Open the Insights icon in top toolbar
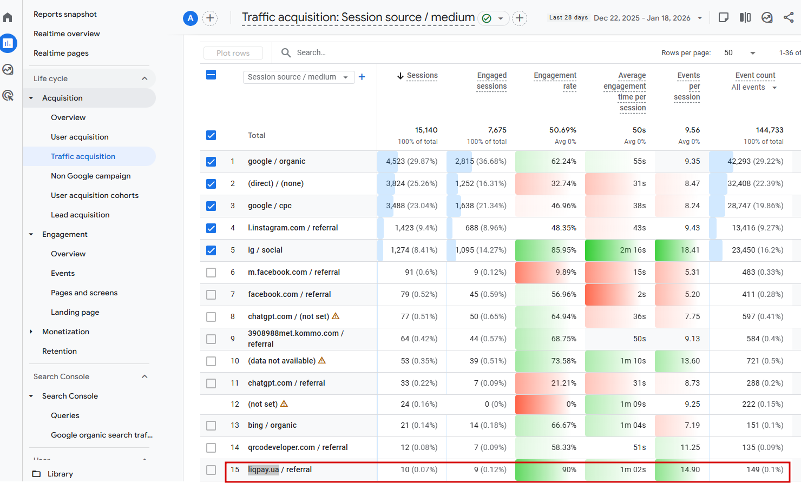Screen dimensions: 801x483 tap(767, 18)
